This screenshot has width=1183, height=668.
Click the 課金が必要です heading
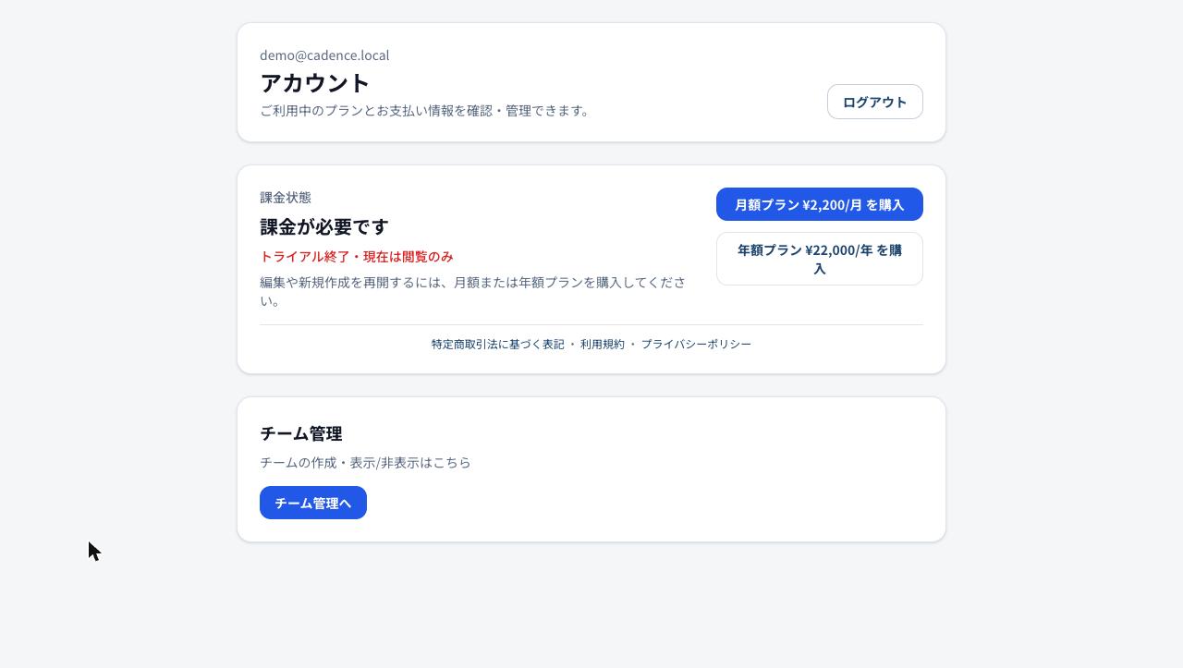coord(324,226)
